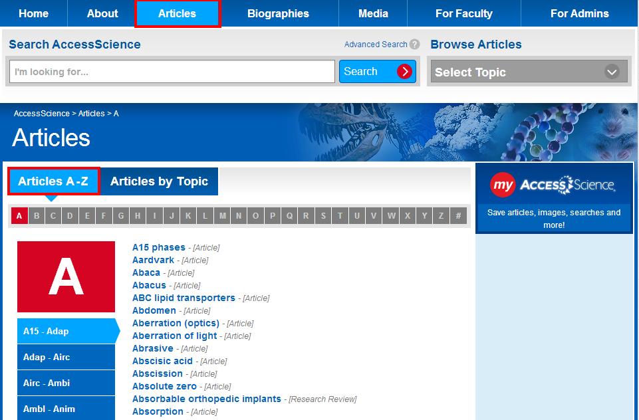Open the Home menu
This screenshot has height=420, width=639.
(x=33, y=13)
